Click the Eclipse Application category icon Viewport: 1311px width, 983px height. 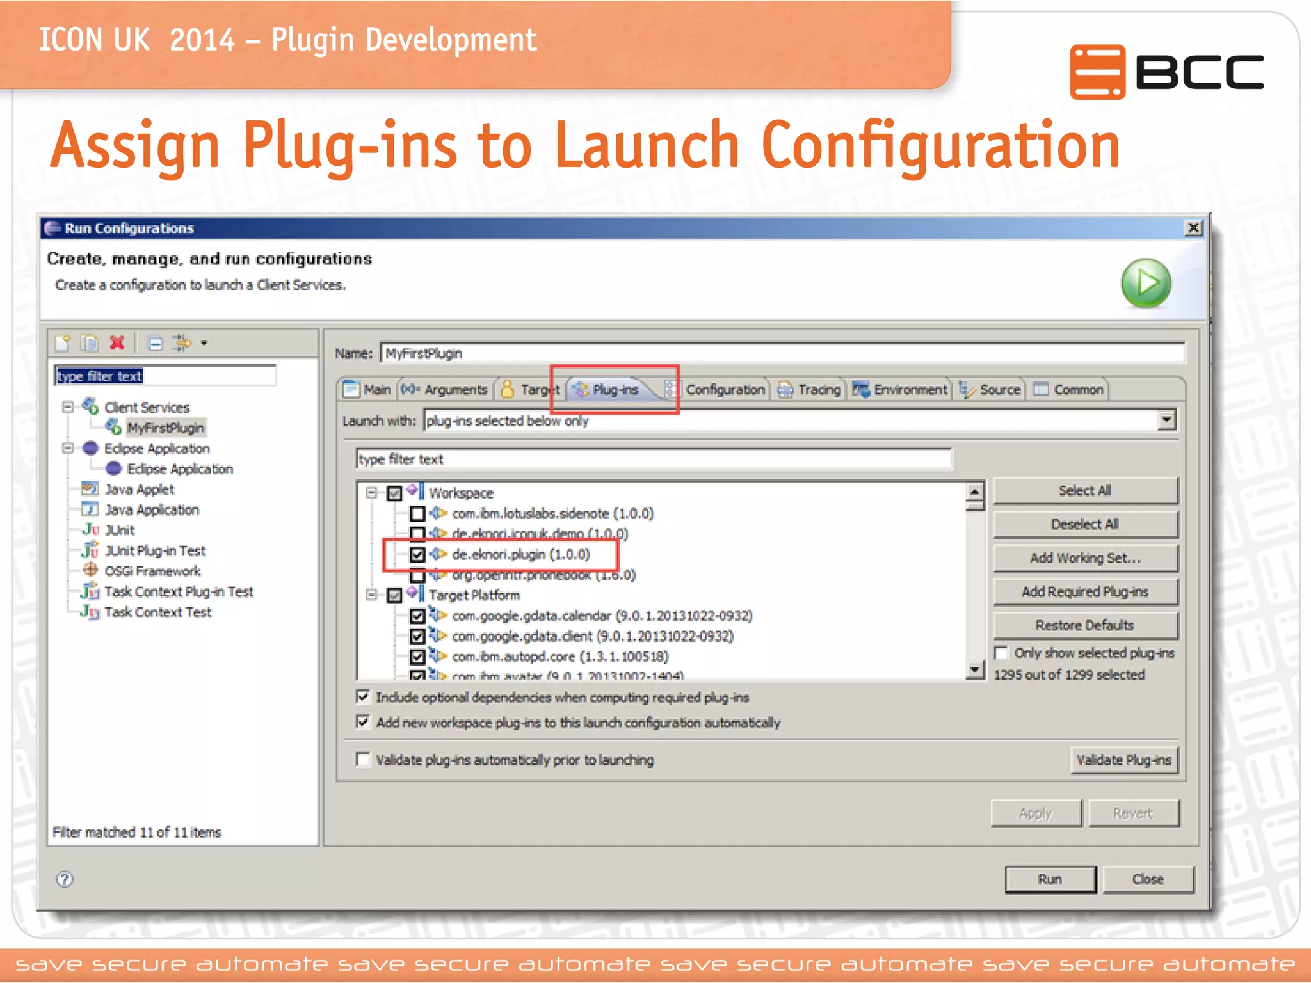(90, 448)
